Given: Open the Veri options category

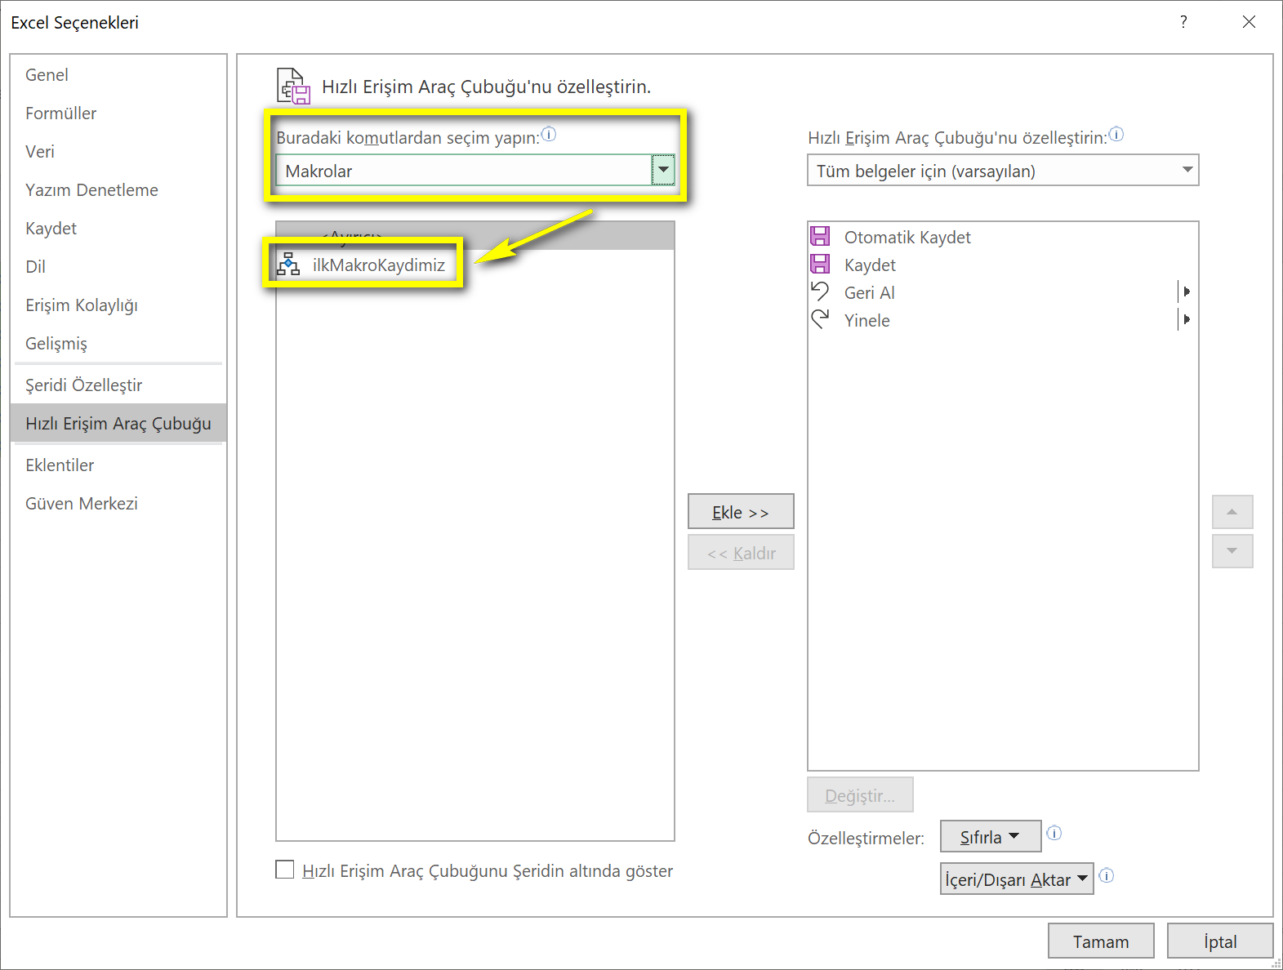Looking at the screenshot, I should [x=118, y=152].
